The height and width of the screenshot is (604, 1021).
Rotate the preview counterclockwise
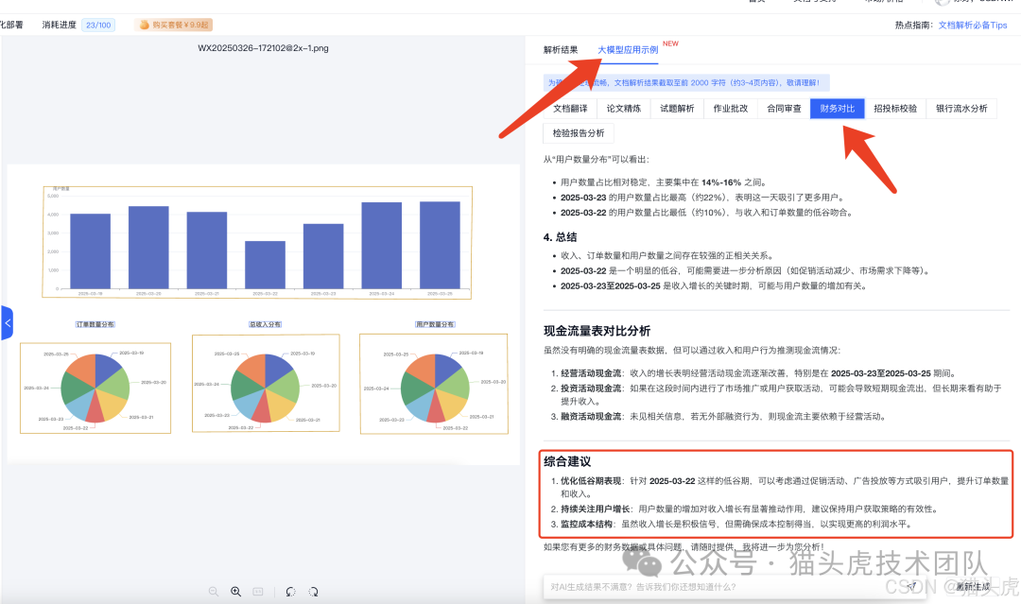pyautogui.click(x=290, y=592)
